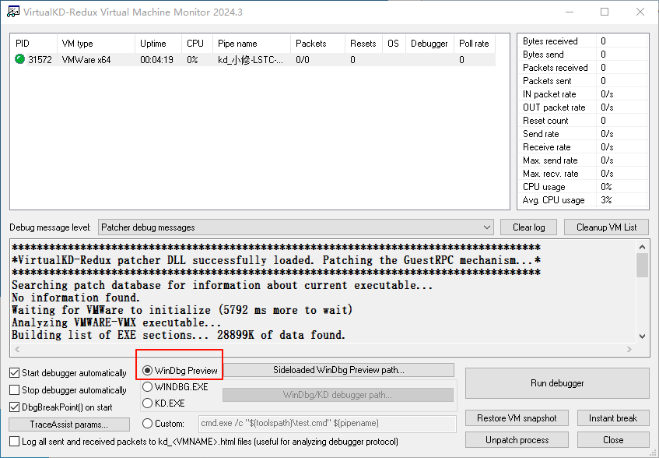This screenshot has height=458, width=659.
Task: Click the log horizontal scrollbar left arrow
Action: (17, 349)
